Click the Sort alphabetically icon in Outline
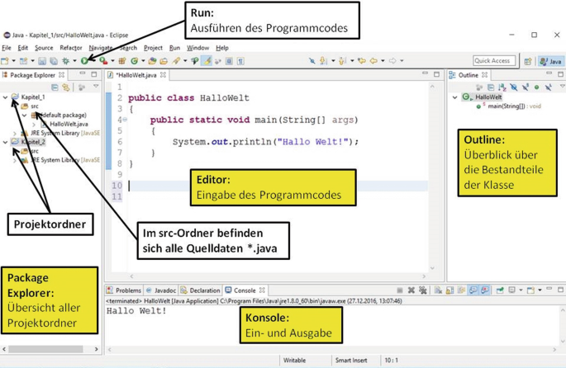Screen dimensions: 566x368 point(502,87)
